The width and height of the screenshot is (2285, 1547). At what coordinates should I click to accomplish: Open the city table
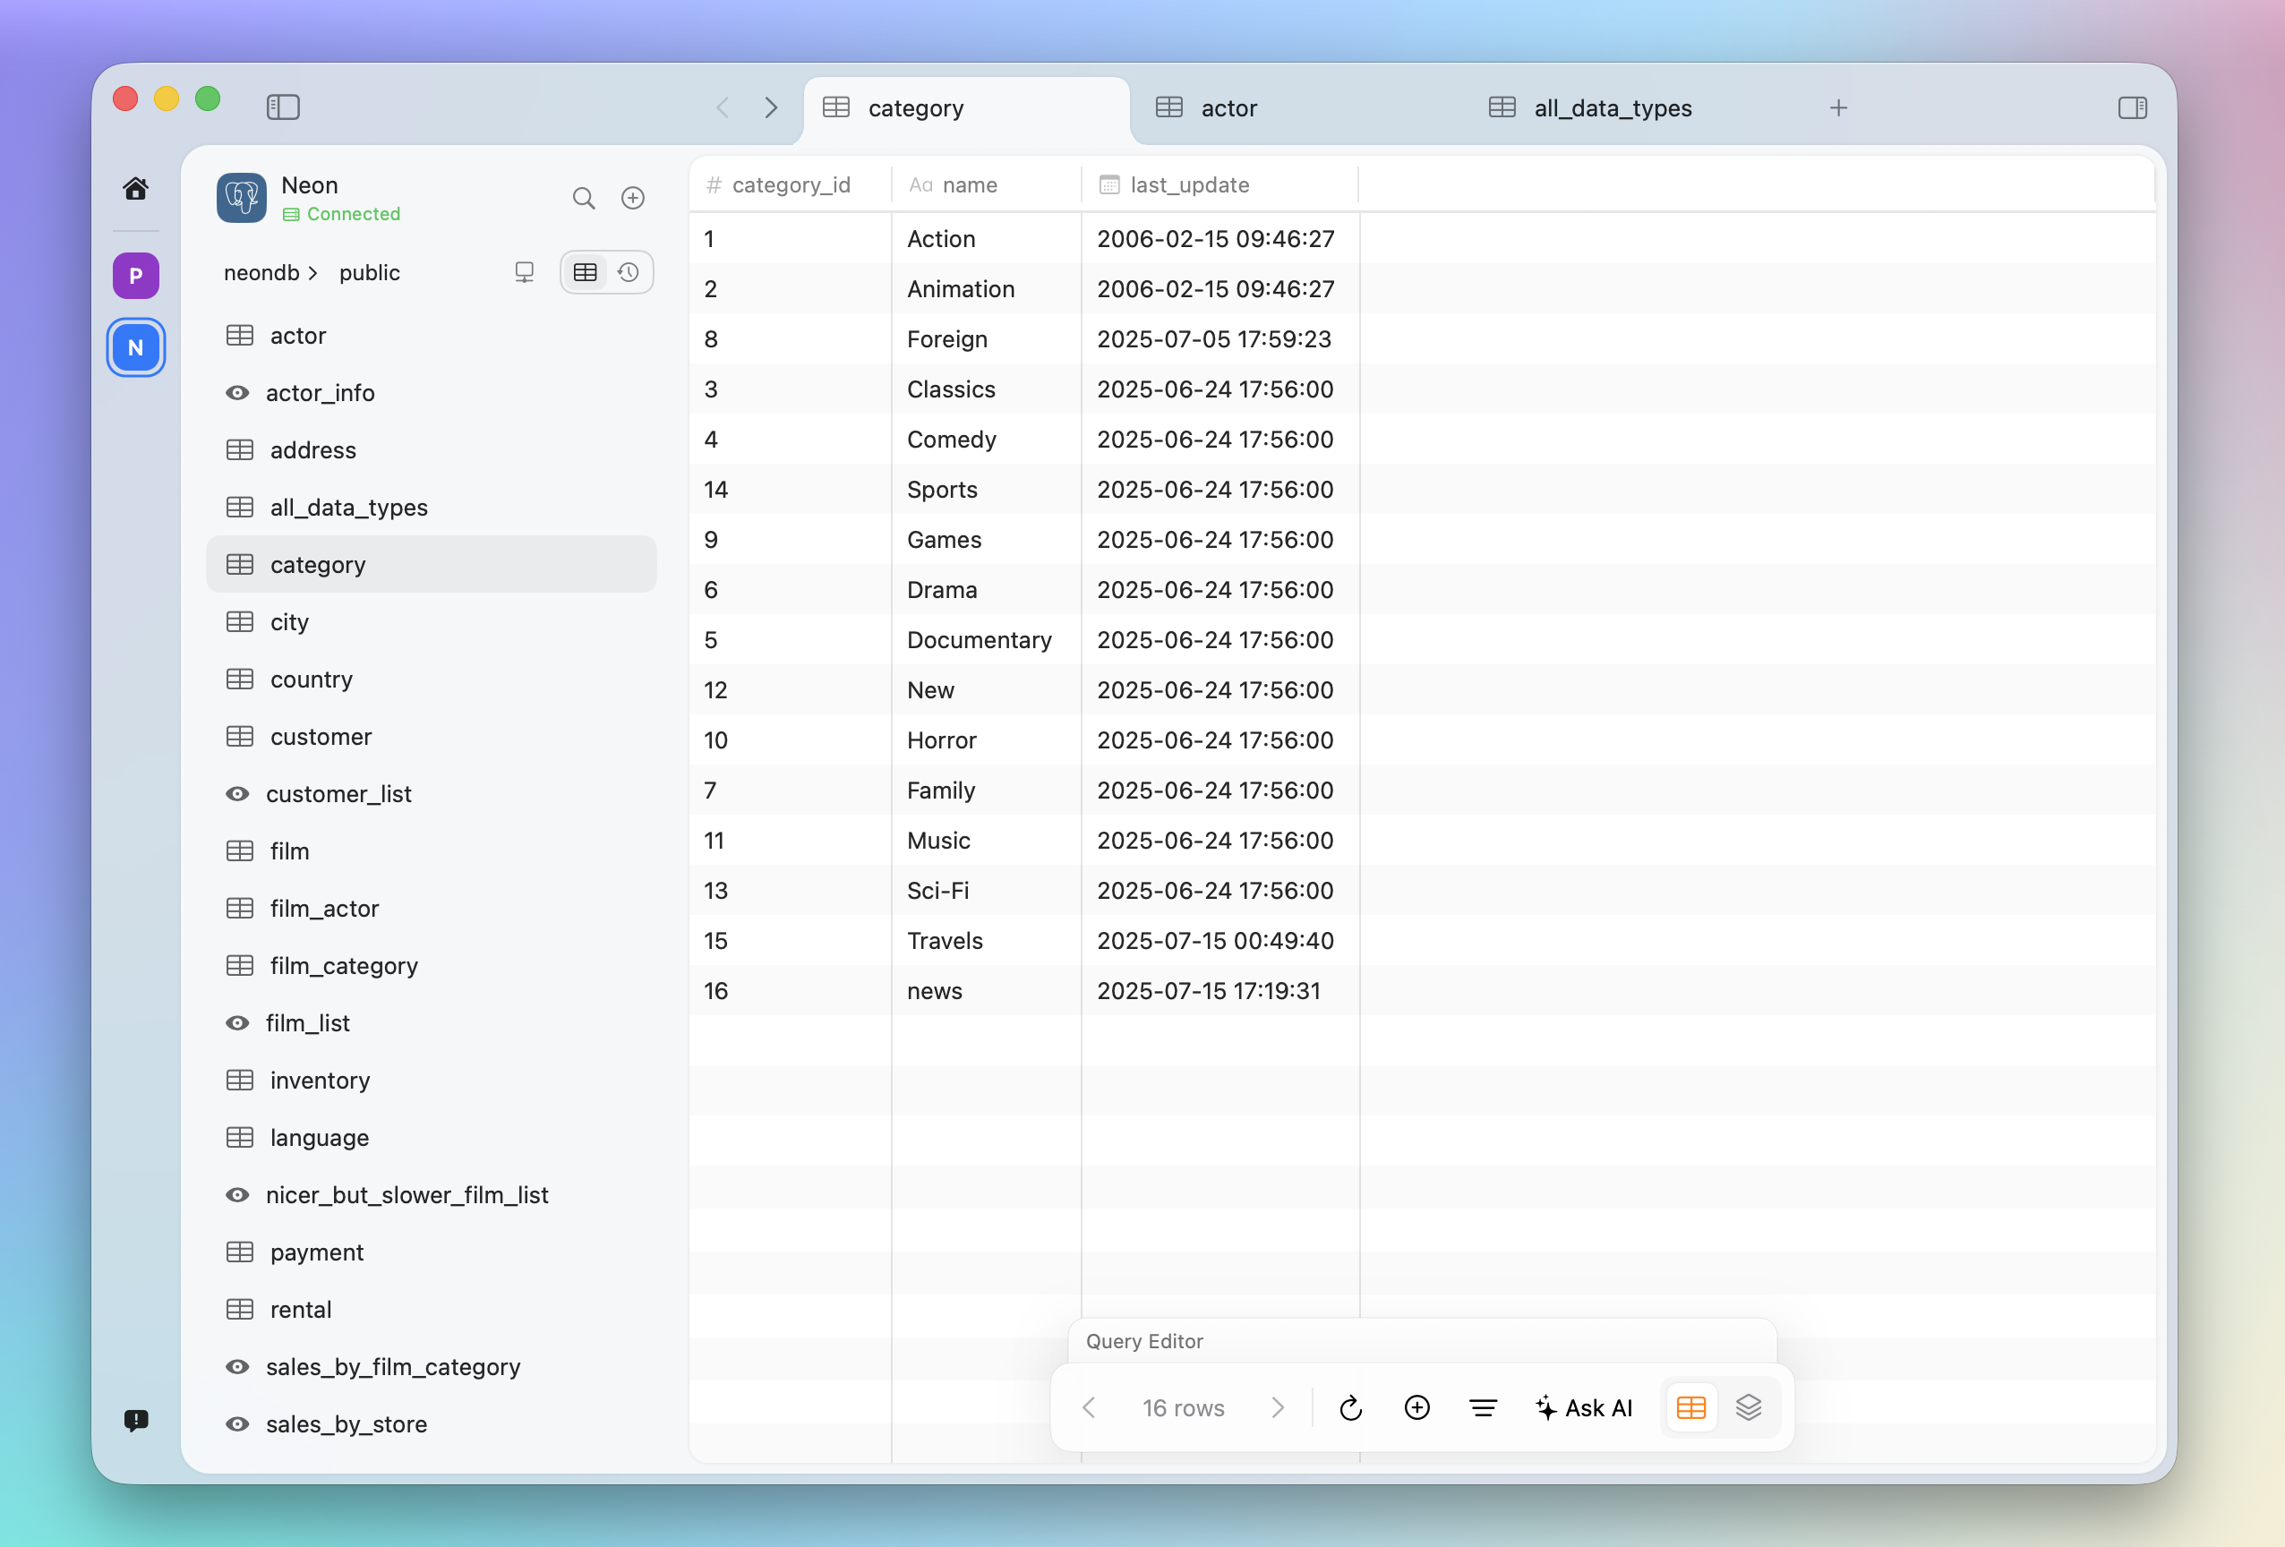(431, 622)
